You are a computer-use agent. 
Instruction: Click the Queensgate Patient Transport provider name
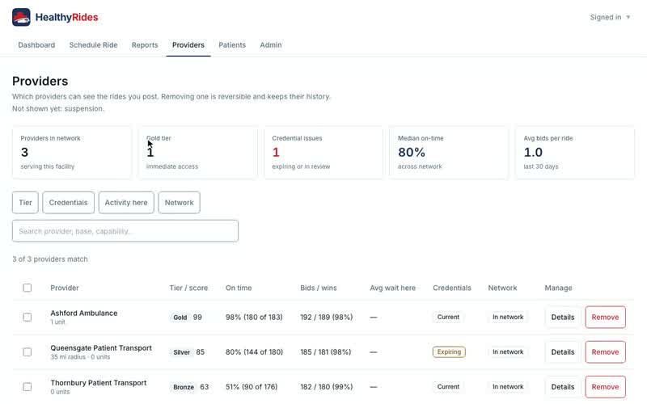(101, 348)
